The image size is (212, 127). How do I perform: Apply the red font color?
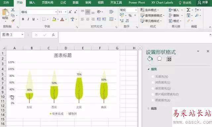(x=62, y=19)
